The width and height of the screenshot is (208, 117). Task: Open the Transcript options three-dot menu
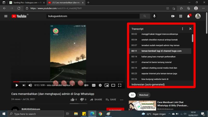(183, 29)
